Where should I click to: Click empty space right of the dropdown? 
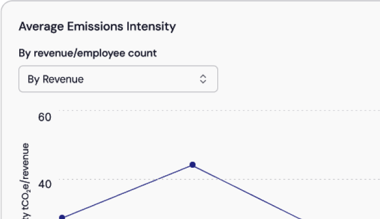294,79
